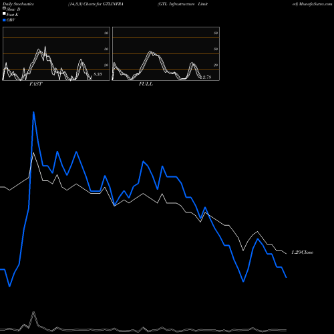334x334 pixels.
Task: Click the 'Daily Stochastics' title text
Action: coord(18,4)
